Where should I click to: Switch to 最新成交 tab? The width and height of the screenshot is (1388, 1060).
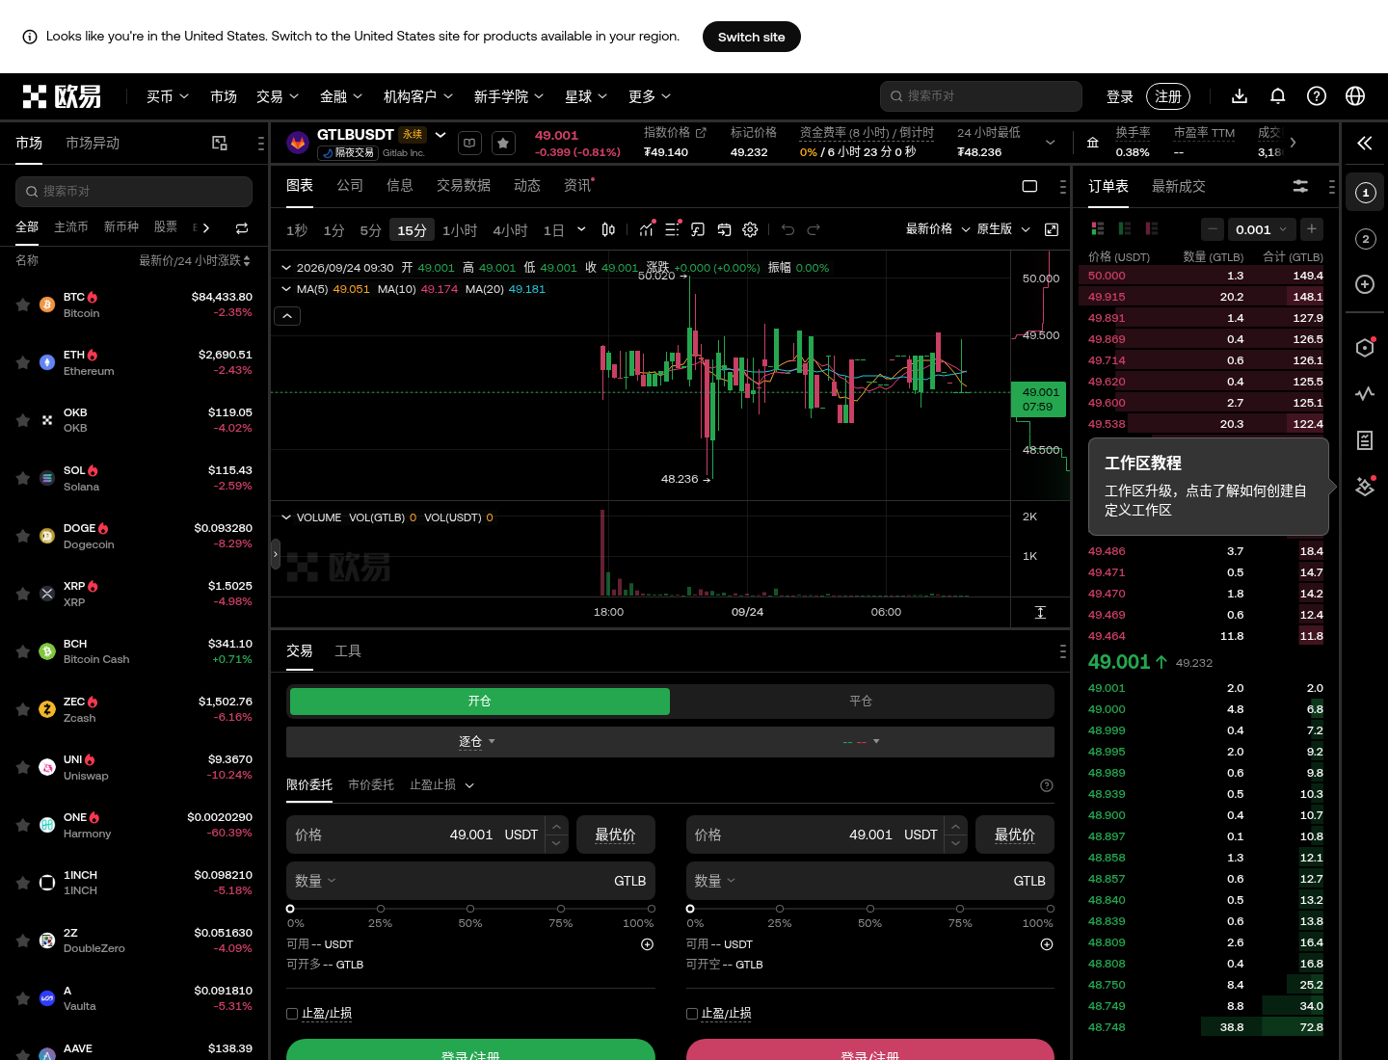(x=1179, y=186)
